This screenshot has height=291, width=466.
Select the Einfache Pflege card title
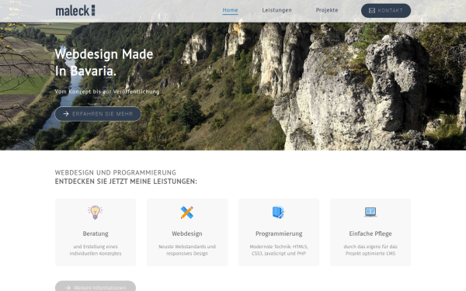pos(370,234)
